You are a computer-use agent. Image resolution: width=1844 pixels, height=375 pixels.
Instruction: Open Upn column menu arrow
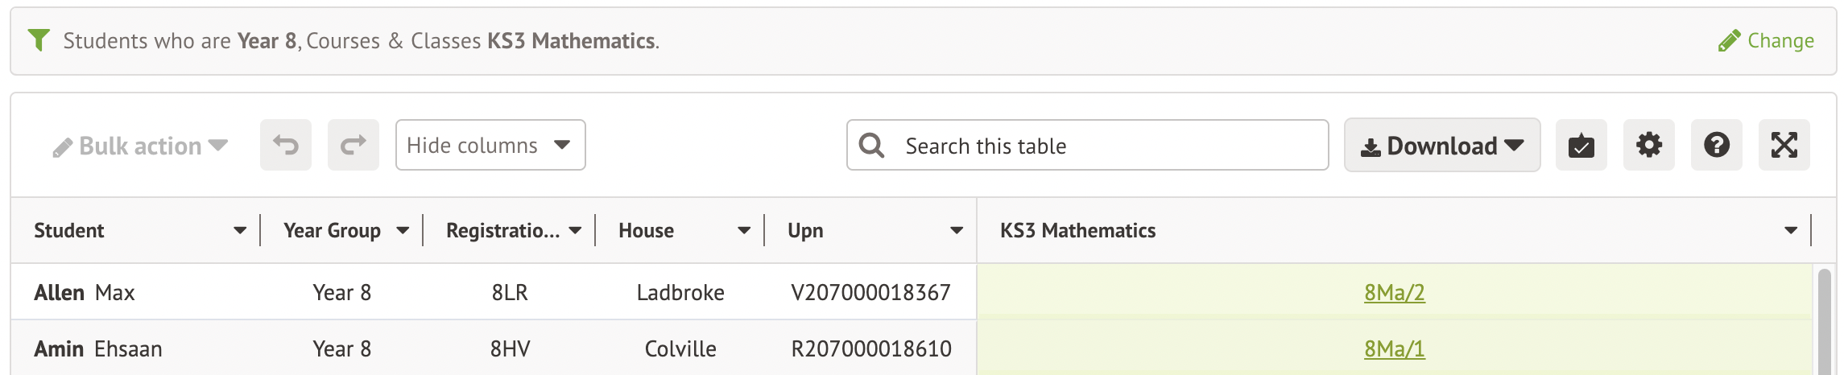(x=957, y=231)
